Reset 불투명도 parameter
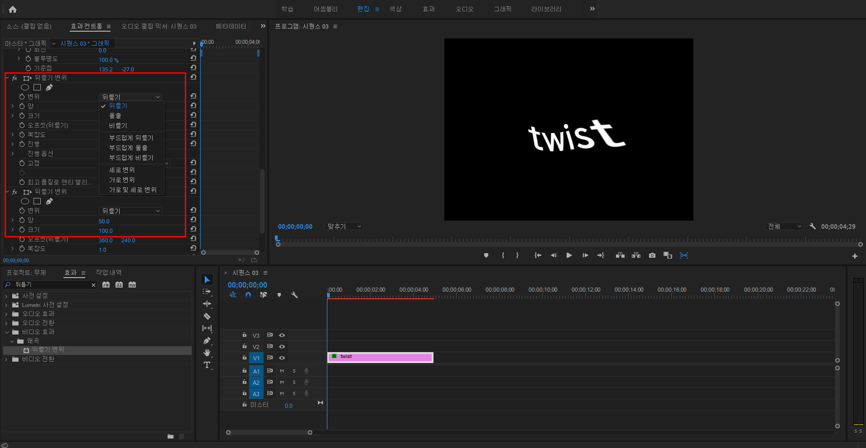Viewport: 866px width, 448px height. [x=193, y=58]
